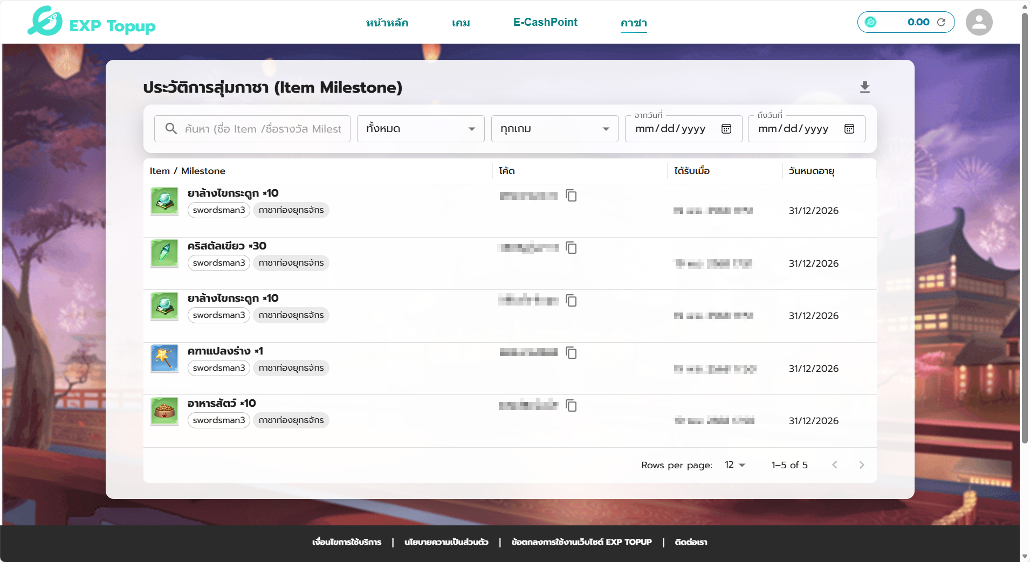Open the นโยบายความเป็นส่วนตัว footer link
The height and width of the screenshot is (562, 1030).
(x=446, y=542)
